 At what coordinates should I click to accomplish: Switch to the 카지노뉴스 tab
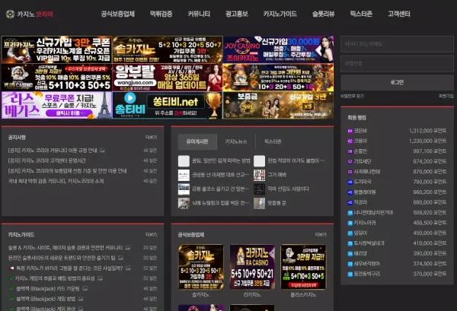click(236, 141)
